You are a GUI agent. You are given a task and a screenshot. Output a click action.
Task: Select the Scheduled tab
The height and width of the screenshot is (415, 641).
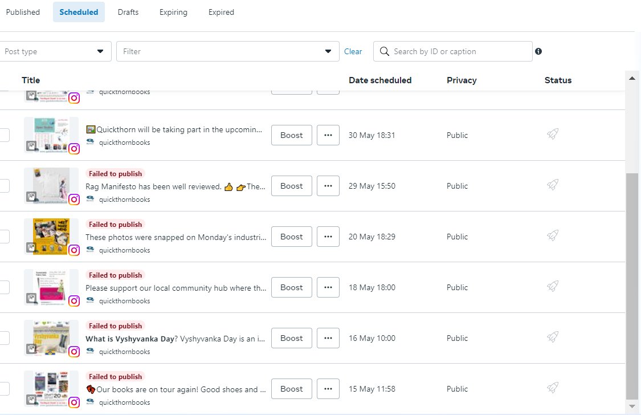click(79, 12)
